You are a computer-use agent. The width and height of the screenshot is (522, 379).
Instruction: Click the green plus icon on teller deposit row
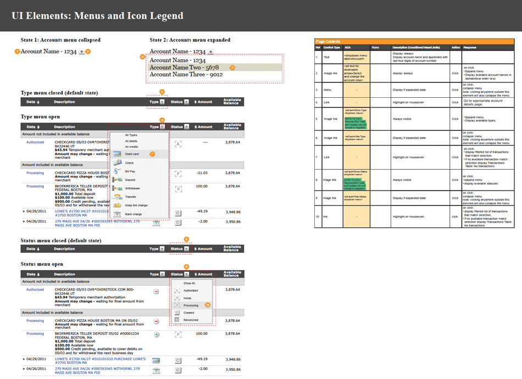(156, 334)
